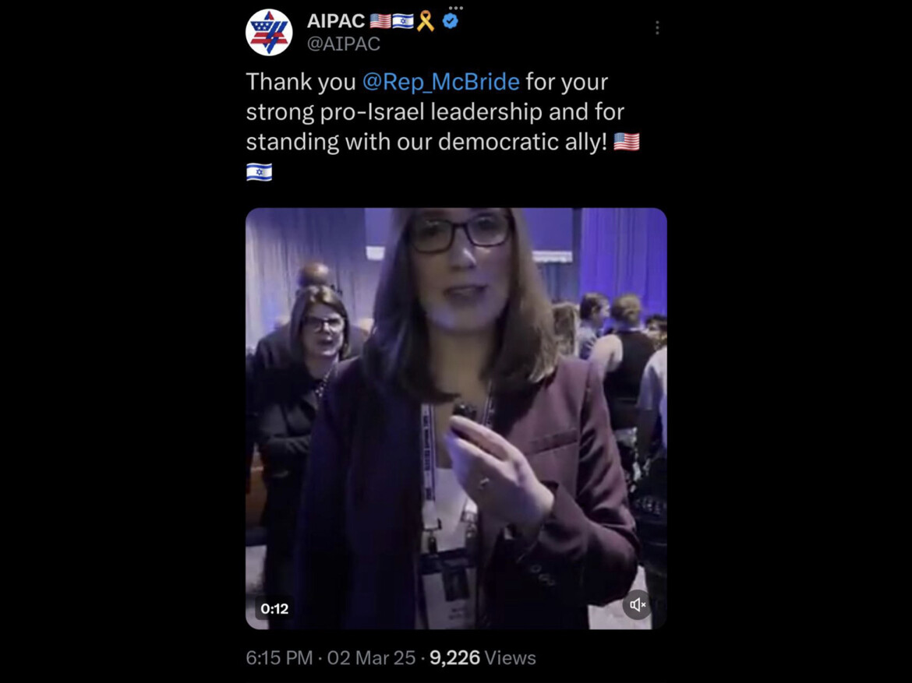Image resolution: width=912 pixels, height=683 pixels.
Task: Click the phrase 'strong pro-Israel leadership'
Action: (x=394, y=111)
